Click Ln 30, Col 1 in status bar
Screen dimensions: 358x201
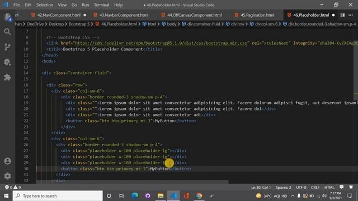[261, 188]
